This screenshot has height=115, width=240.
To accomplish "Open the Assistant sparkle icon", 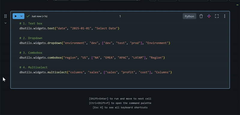I will tap(209, 16).
